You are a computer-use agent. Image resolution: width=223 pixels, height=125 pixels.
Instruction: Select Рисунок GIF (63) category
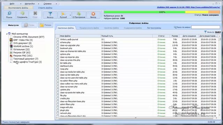click(22, 52)
